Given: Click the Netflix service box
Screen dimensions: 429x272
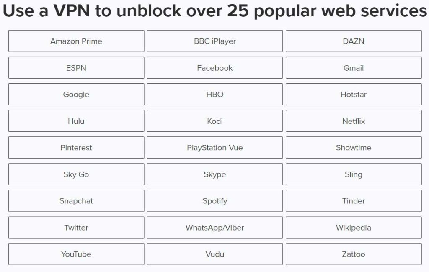Looking at the screenshot, I should pos(354,121).
